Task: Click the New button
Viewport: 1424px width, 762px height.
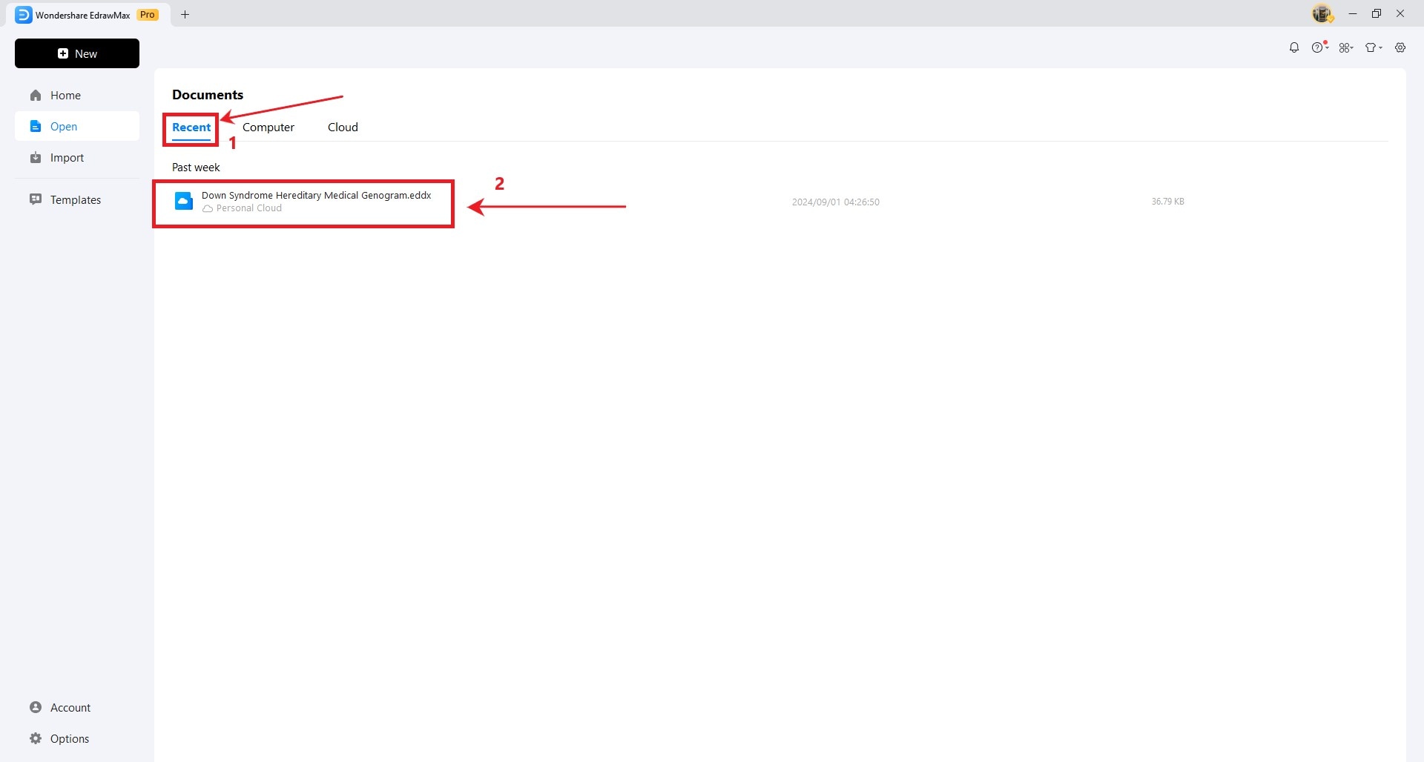Action: [77, 53]
